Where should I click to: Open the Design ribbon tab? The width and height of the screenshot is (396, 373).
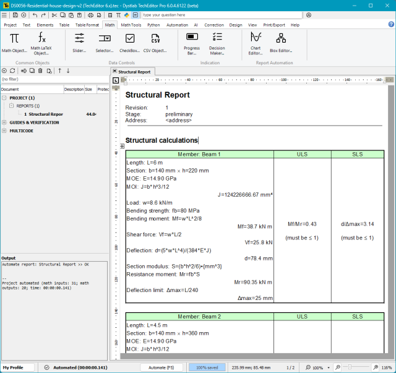(236, 25)
